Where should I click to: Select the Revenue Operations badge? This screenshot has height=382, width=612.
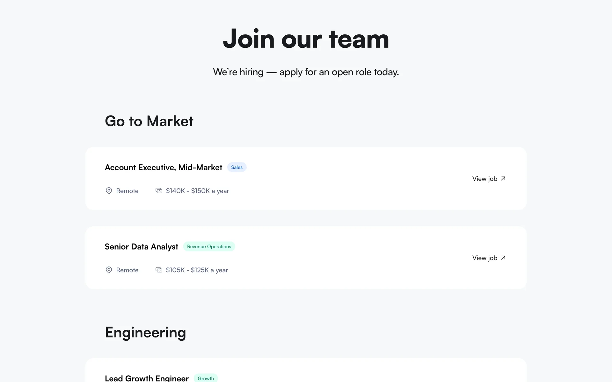[x=209, y=247]
